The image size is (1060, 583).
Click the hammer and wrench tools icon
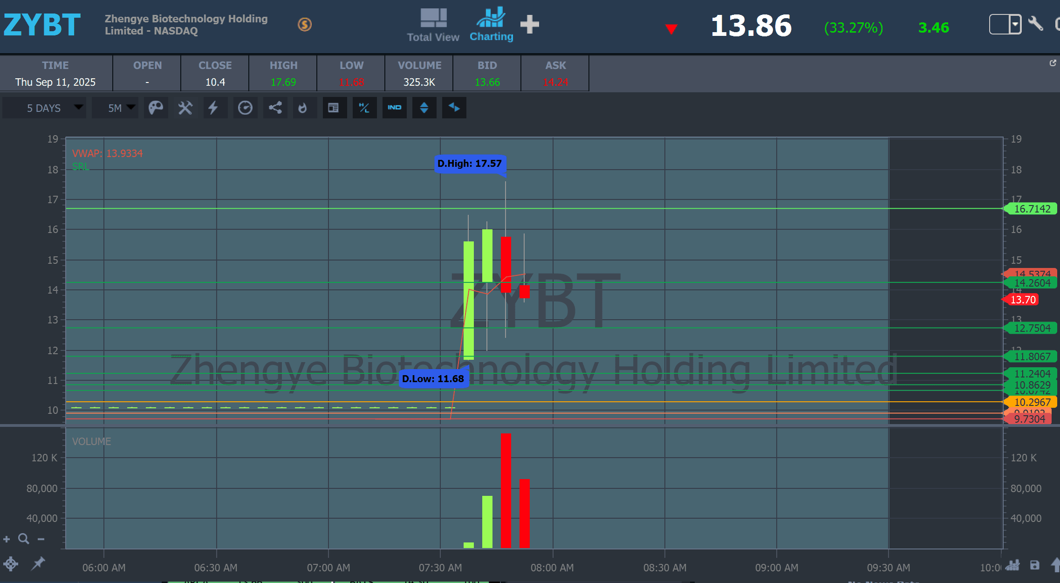185,108
